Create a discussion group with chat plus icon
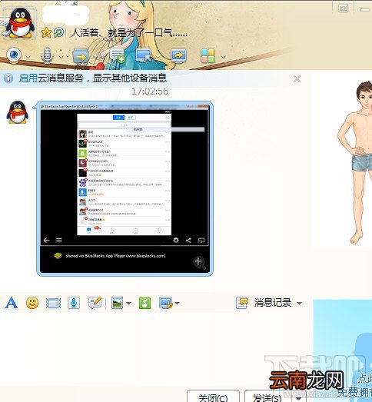Image resolution: width=372 pixels, height=402 pixels. coord(117,55)
